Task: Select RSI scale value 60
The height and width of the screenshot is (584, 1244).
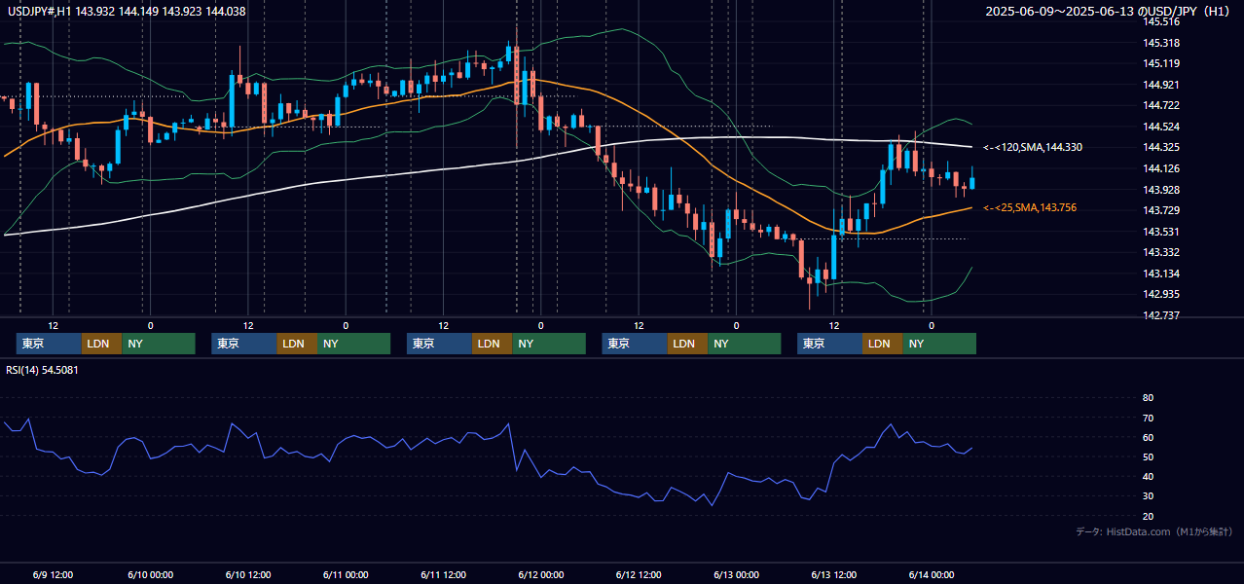Action: click(1148, 437)
